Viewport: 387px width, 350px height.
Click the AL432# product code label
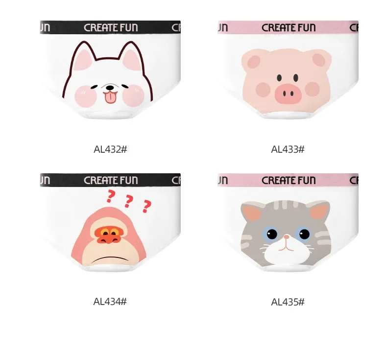tap(110, 149)
